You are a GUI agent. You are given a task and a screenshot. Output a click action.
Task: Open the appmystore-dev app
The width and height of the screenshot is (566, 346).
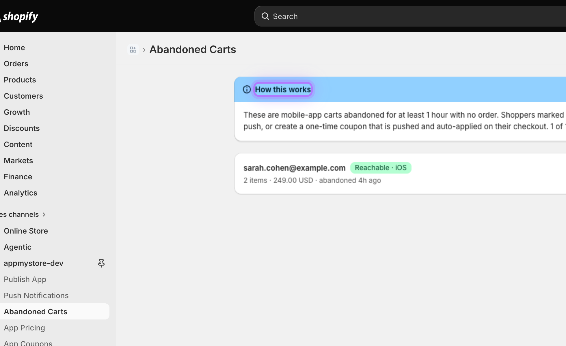coord(33,263)
